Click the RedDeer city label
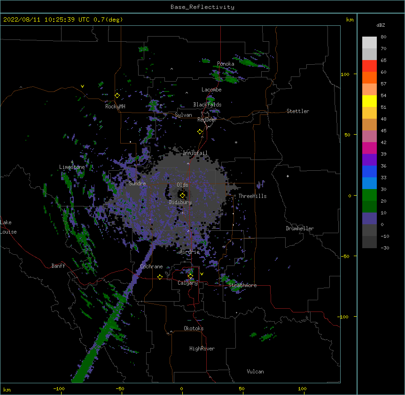 207,120
